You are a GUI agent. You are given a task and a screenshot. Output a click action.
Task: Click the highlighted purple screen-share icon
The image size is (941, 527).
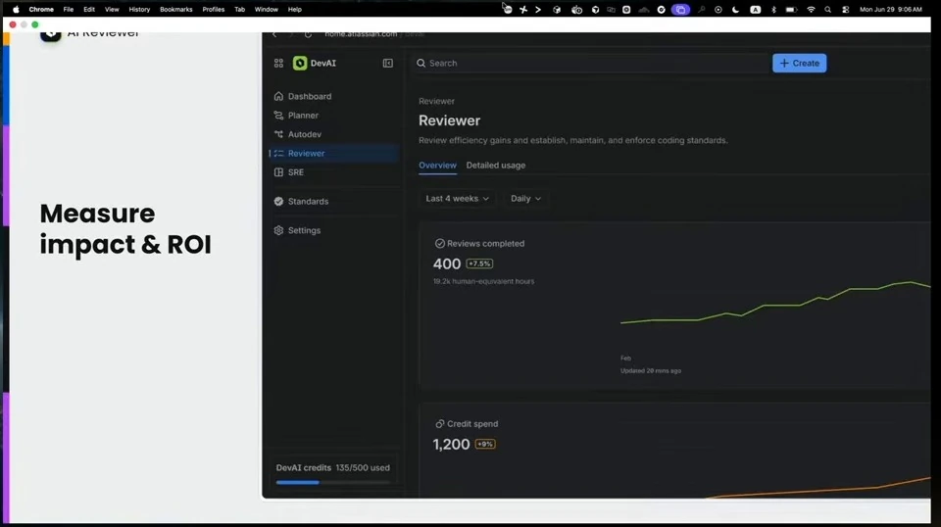tap(680, 10)
